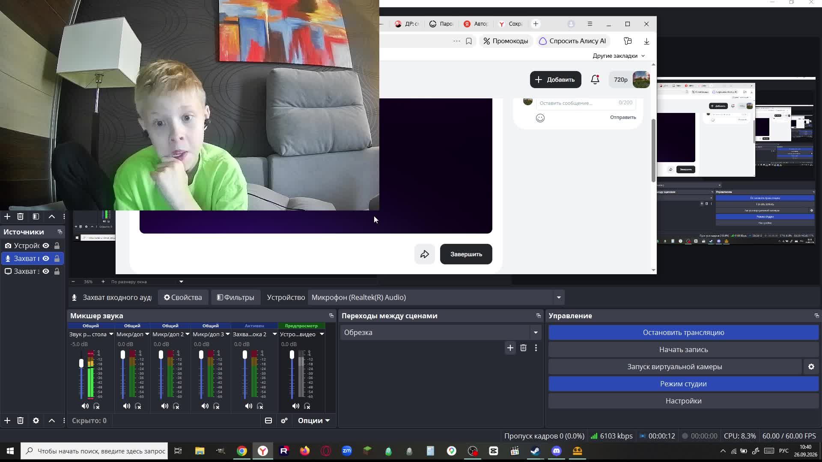This screenshot has width=822, height=462.
Task: Click Остановить трансляцию button
Action: [x=683, y=332]
